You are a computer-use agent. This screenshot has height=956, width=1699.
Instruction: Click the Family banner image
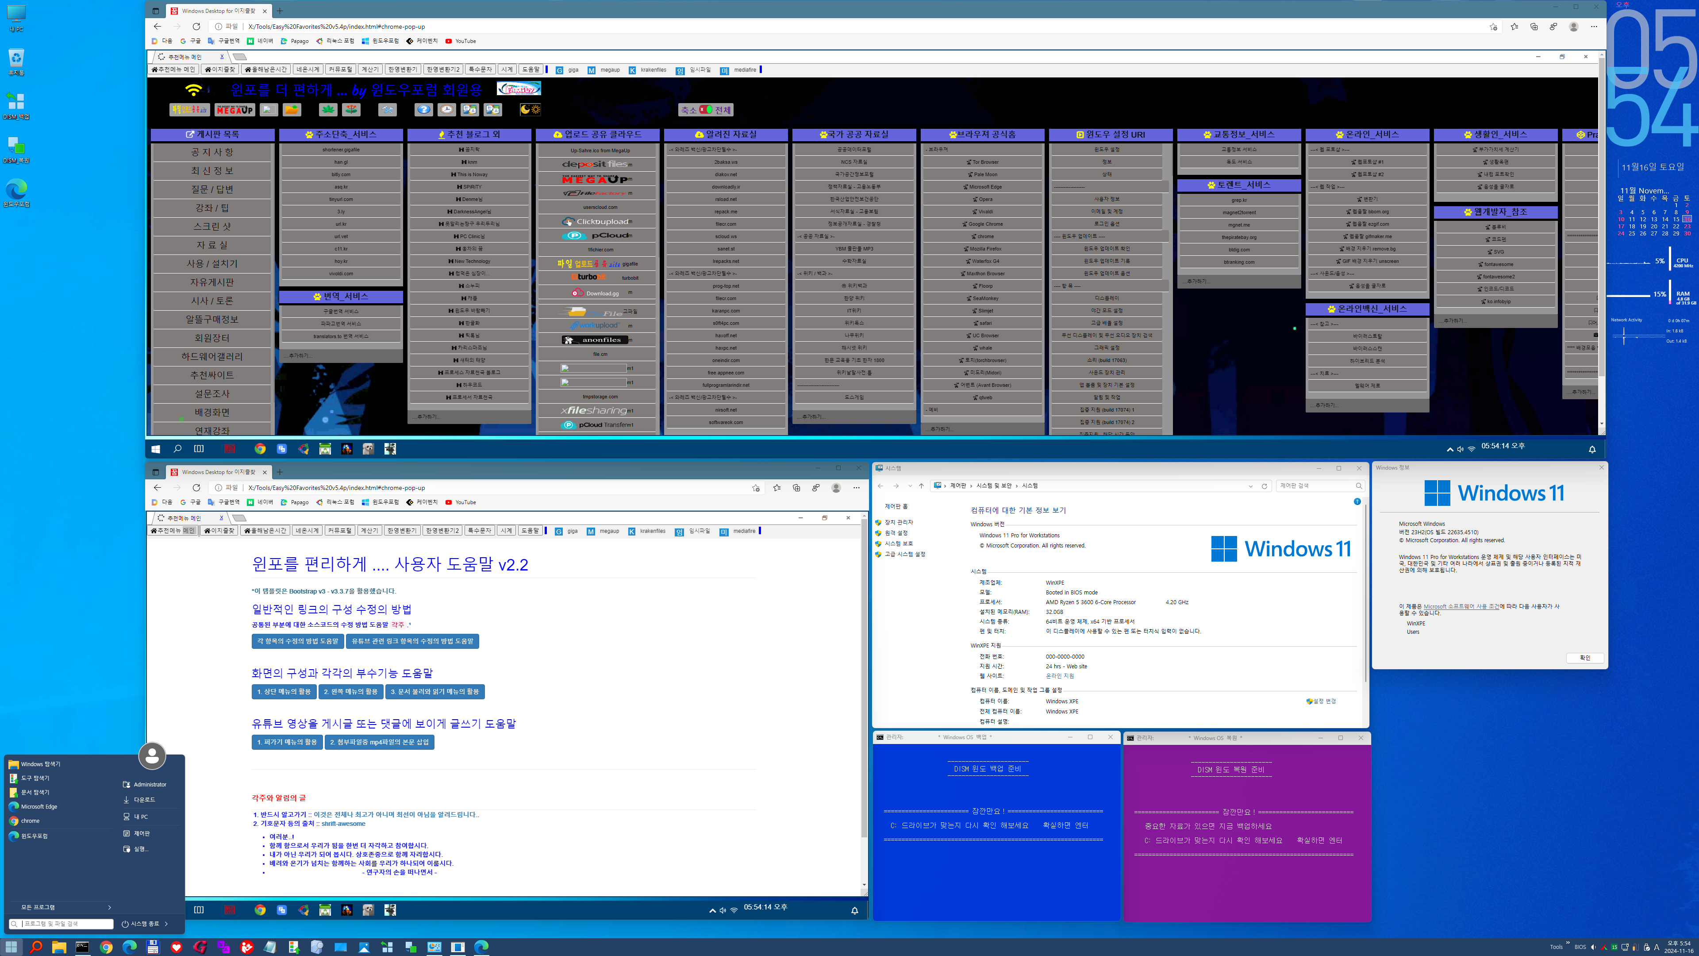click(519, 89)
